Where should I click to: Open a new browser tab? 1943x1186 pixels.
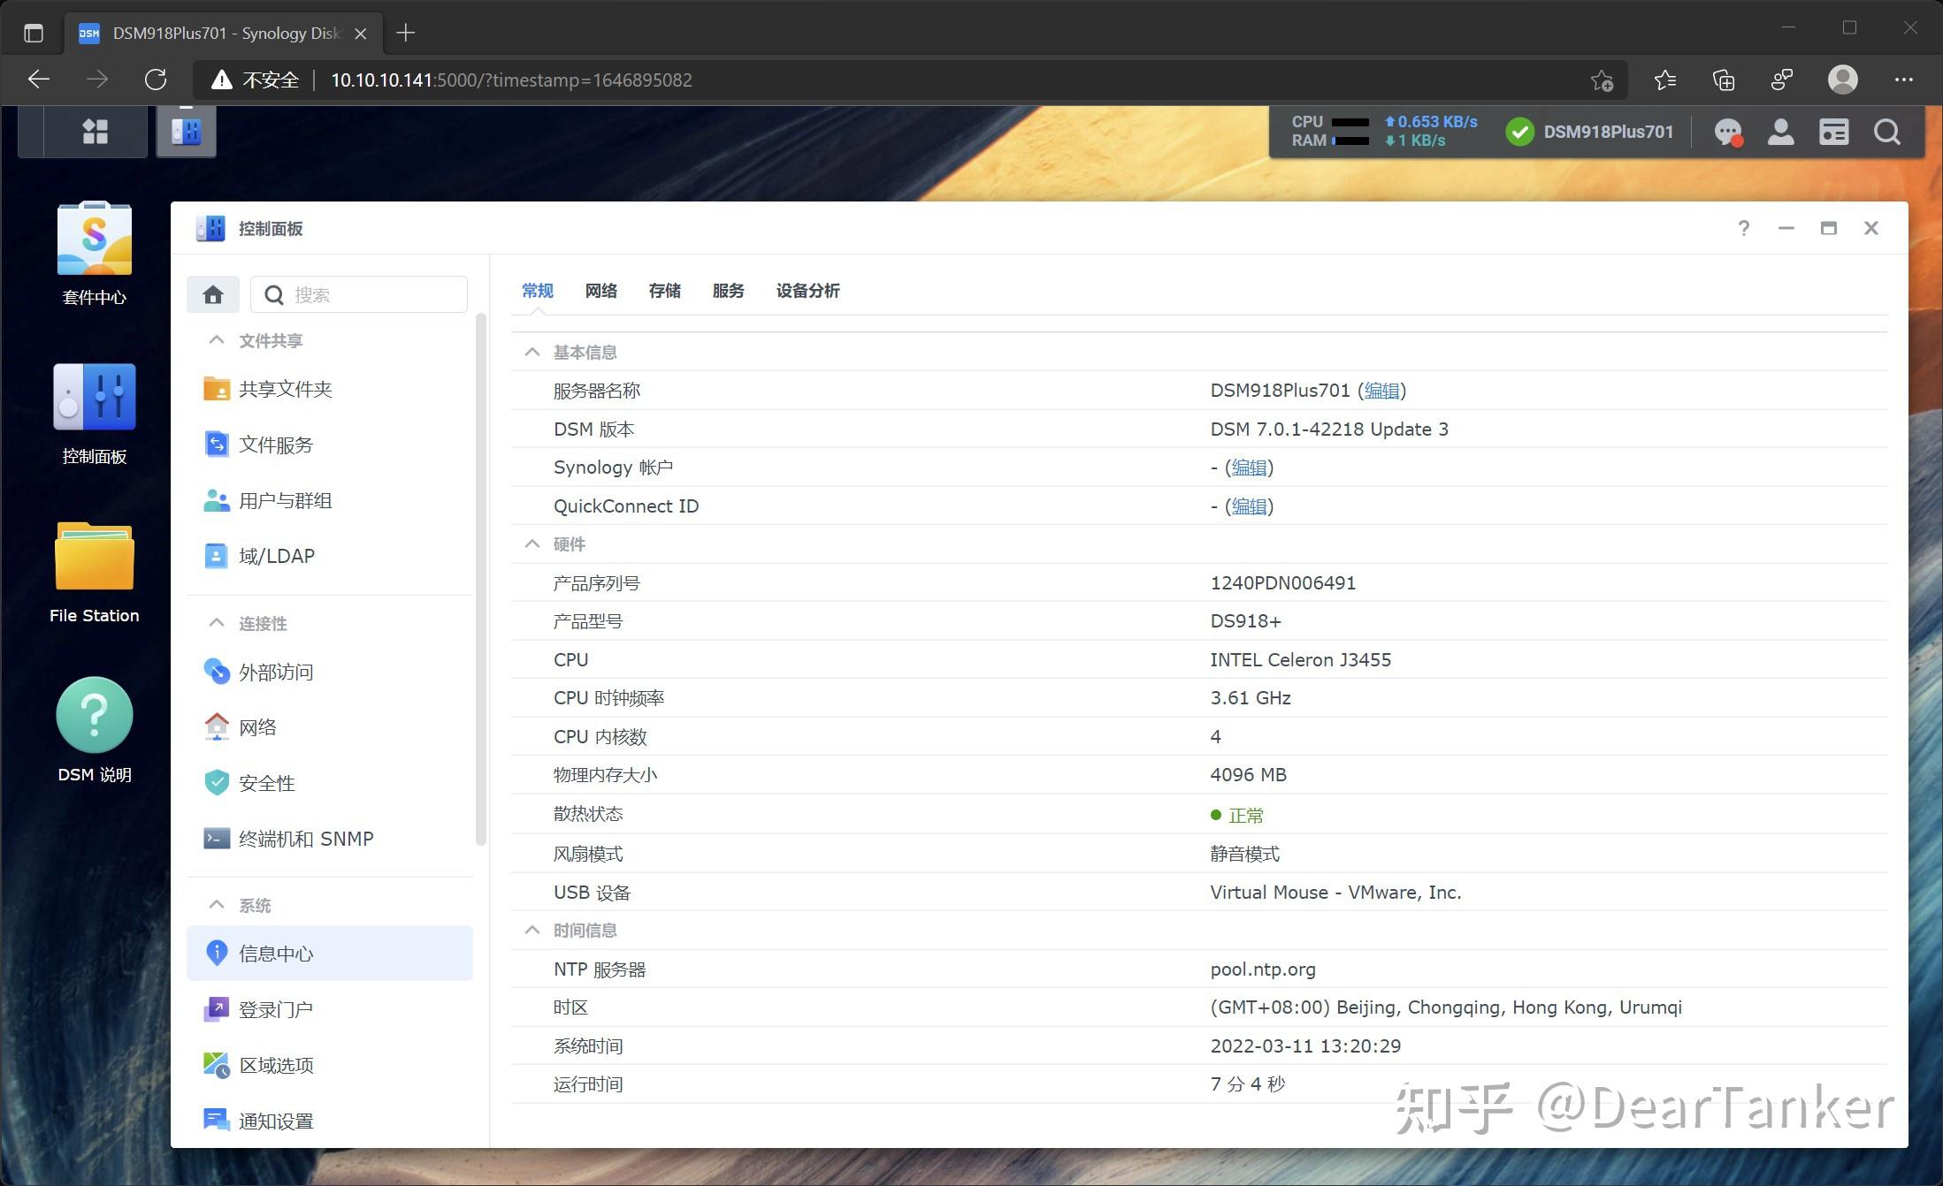click(x=406, y=34)
